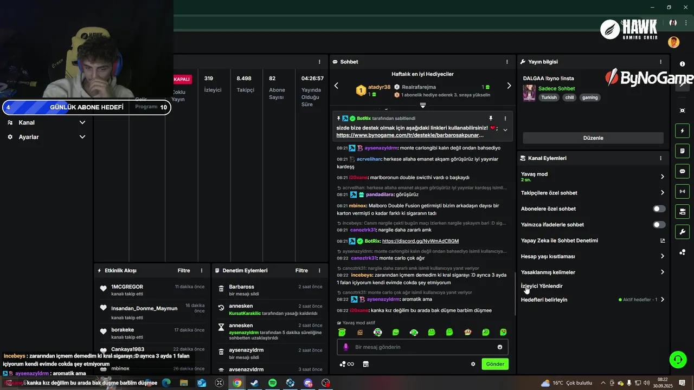
Task: Click info icon in right sidebar
Action: coord(682,64)
